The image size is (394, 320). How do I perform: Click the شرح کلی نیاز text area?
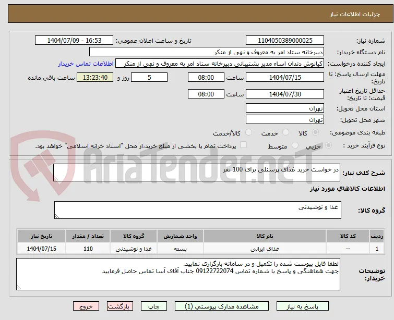pos(197,173)
